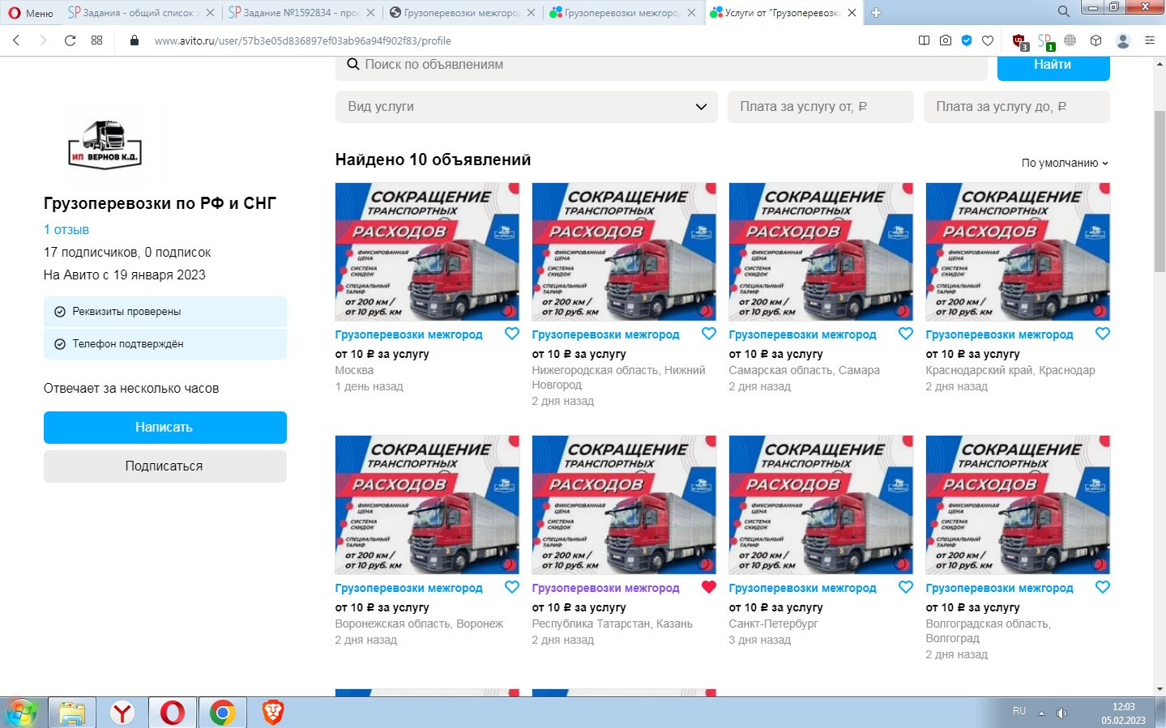
Task: Close the 'Задание №1592834' tab
Action: click(x=370, y=13)
